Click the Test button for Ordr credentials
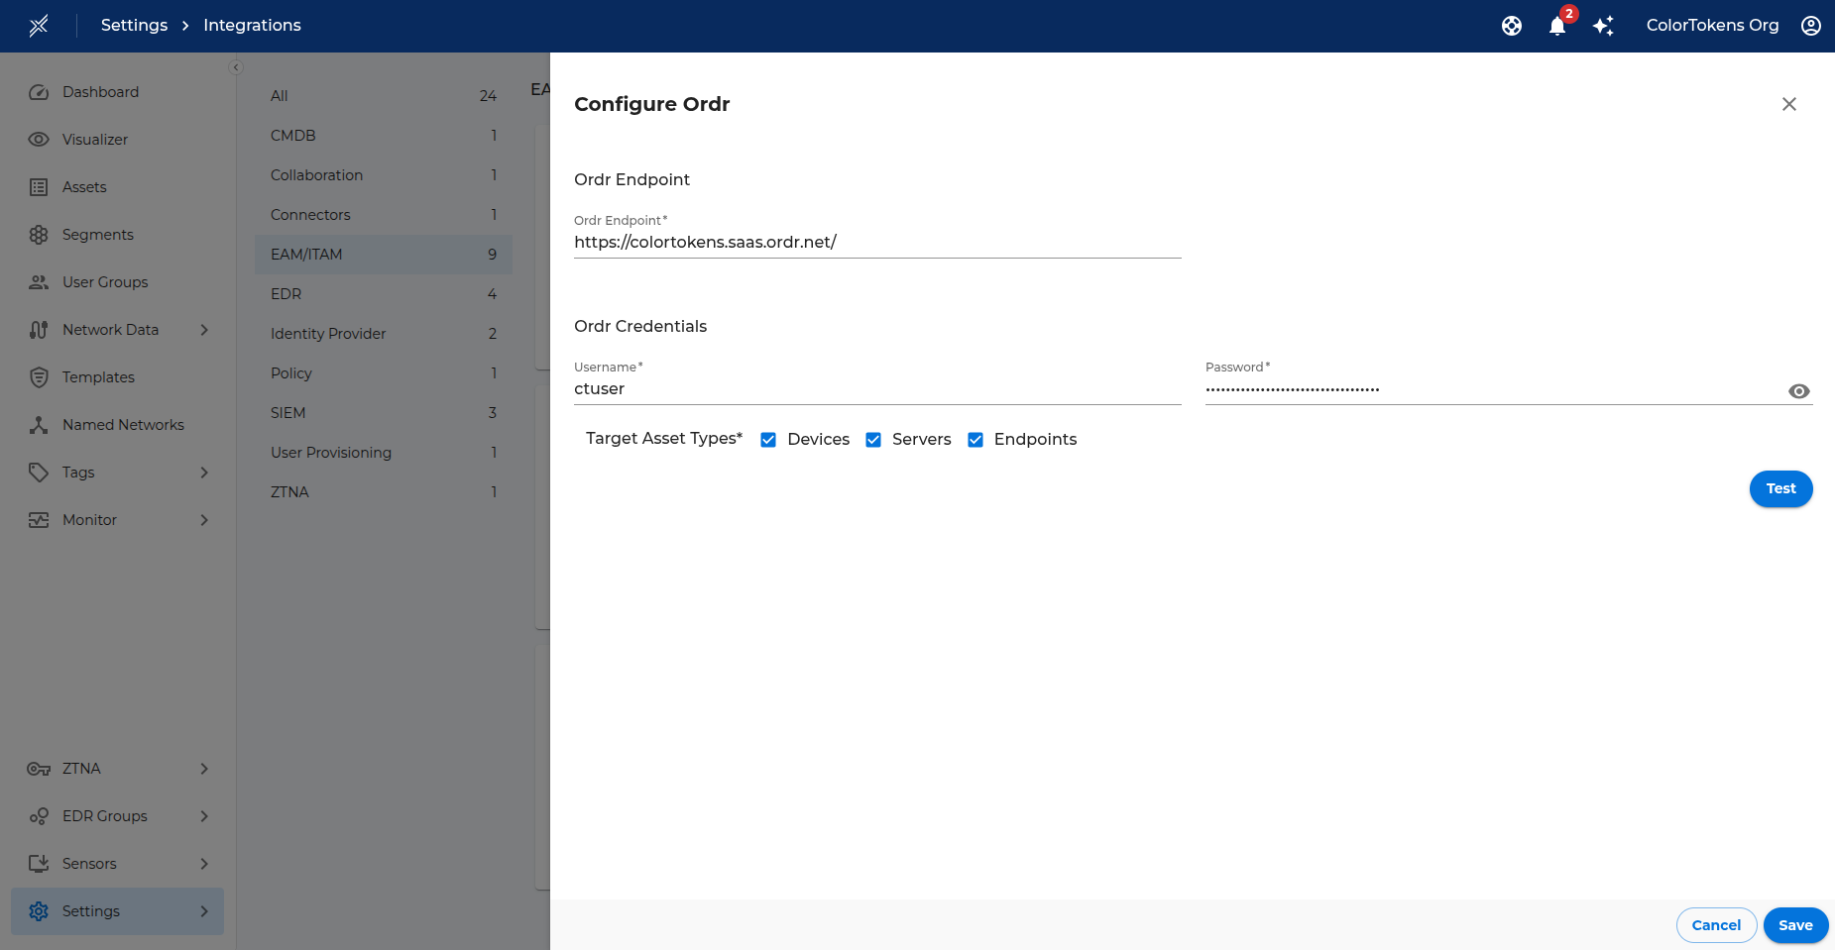This screenshot has width=1835, height=950. (x=1780, y=488)
